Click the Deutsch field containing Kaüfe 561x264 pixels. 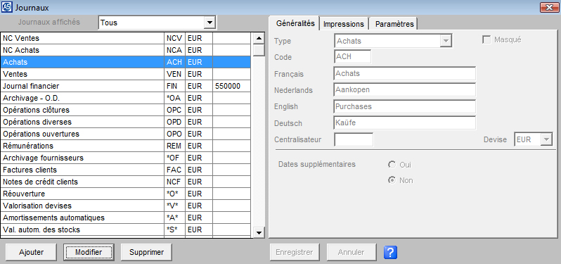405,123
